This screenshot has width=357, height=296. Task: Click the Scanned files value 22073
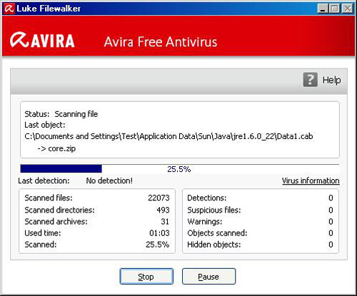[159, 198]
